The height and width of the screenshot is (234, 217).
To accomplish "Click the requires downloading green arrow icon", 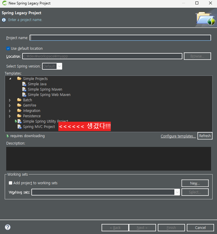I will point(7,136).
